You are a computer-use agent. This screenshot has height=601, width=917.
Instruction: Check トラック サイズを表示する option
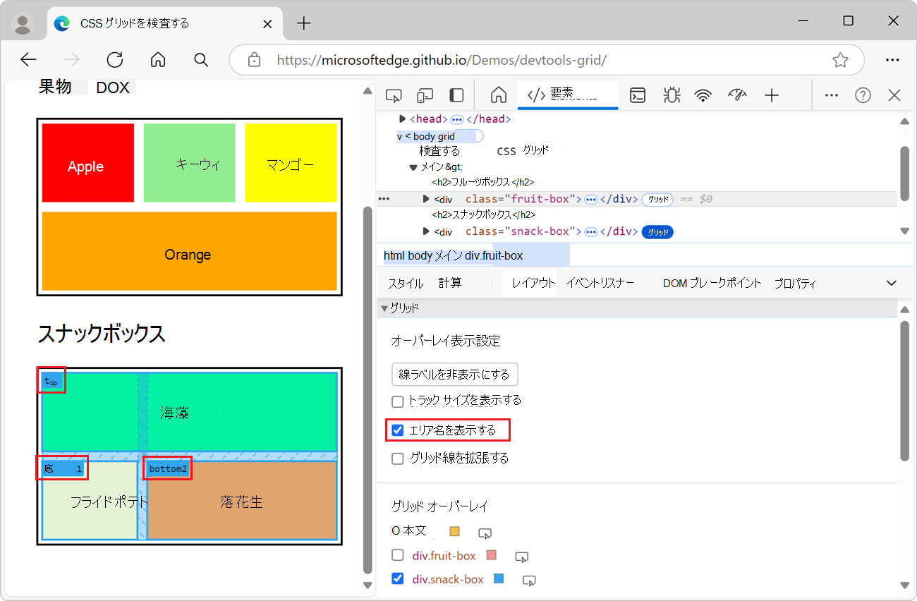pos(397,401)
